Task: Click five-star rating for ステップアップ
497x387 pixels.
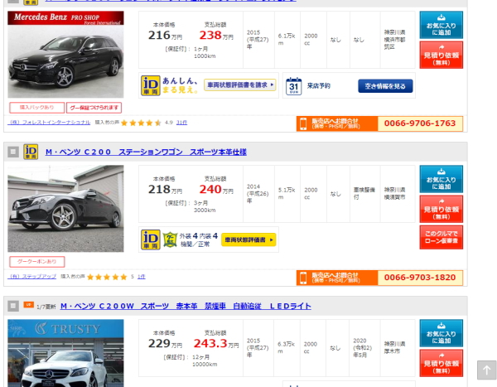Action: click(x=107, y=277)
